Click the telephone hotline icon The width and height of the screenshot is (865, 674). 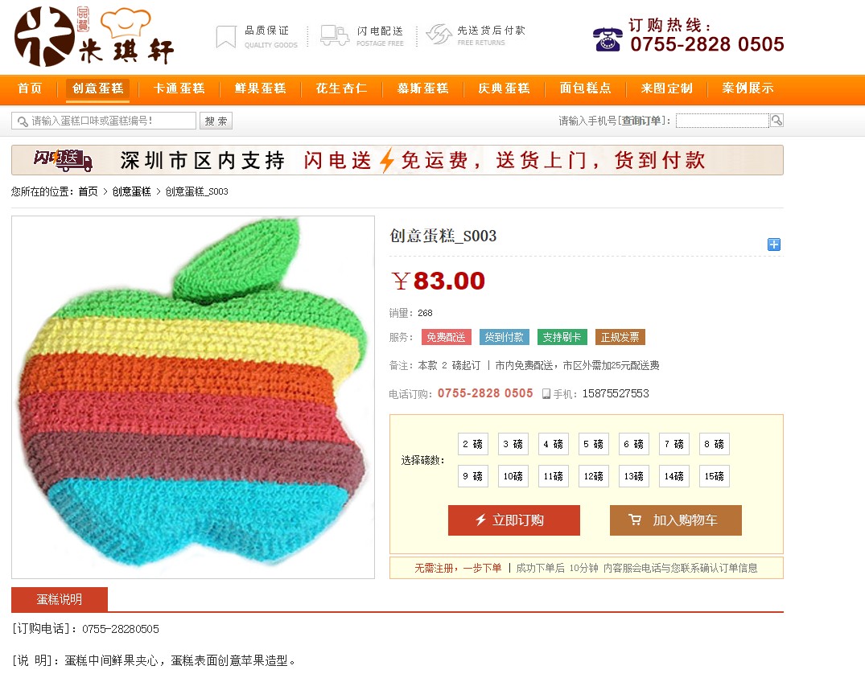click(x=608, y=39)
